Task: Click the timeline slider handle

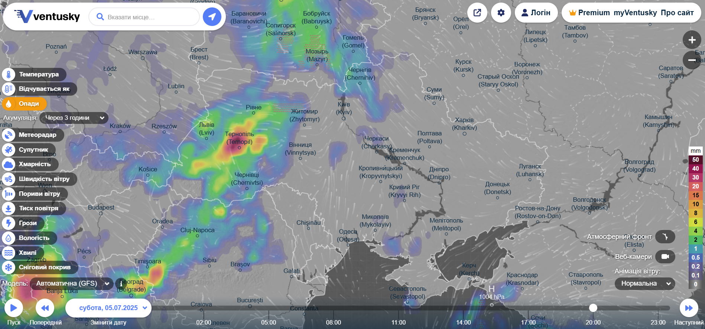Action: pyautogui.click(x=593, y=308)
